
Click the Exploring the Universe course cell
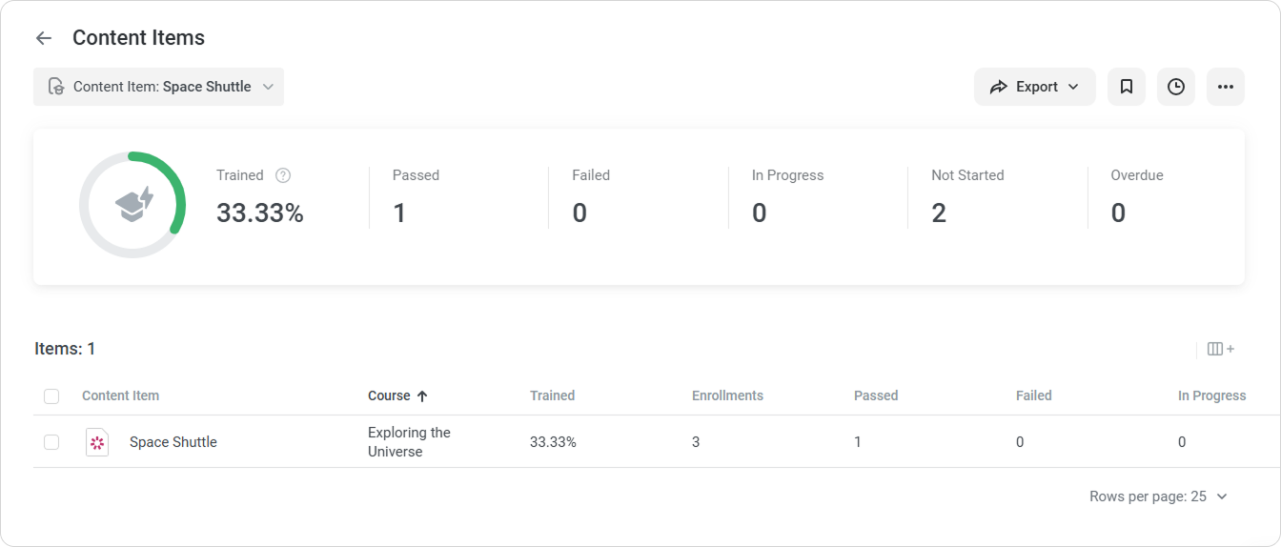409,442
